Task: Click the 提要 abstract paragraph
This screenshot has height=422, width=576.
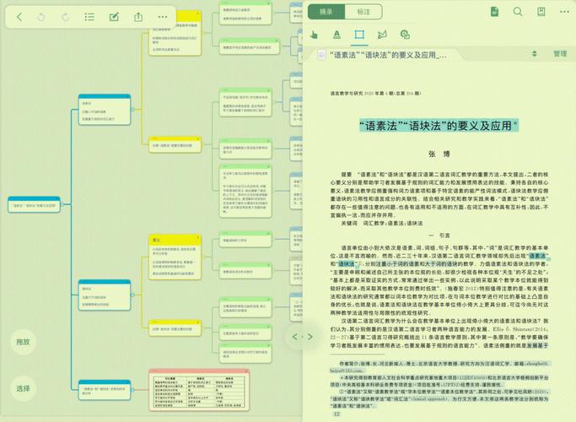Action: pyautogui.click(x=439, y=194)
